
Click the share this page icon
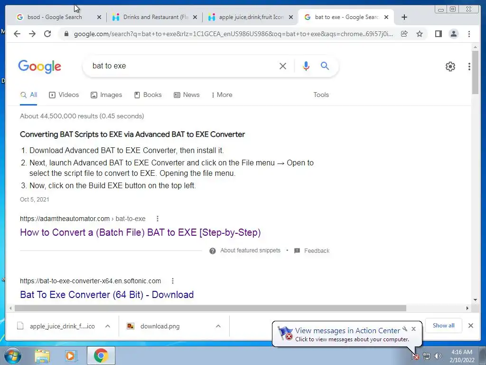404,34
